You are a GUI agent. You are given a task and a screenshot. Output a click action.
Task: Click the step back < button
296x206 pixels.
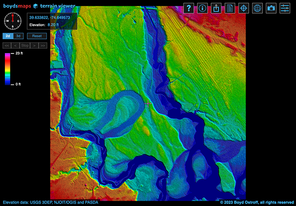(x=15, y=45)
